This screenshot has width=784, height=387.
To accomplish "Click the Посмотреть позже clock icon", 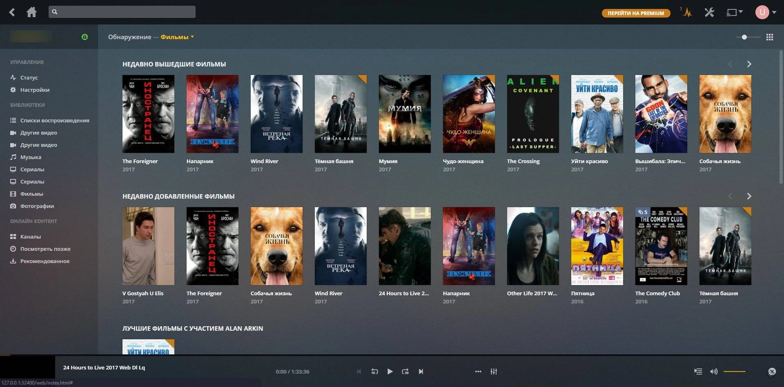I will click(13, 249).
